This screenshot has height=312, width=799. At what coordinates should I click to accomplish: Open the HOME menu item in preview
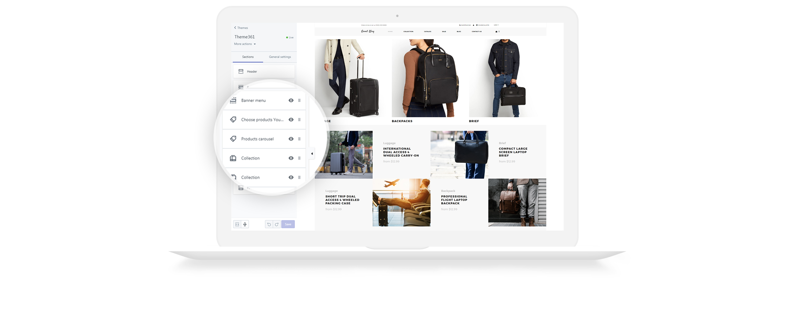click(390, 32)
